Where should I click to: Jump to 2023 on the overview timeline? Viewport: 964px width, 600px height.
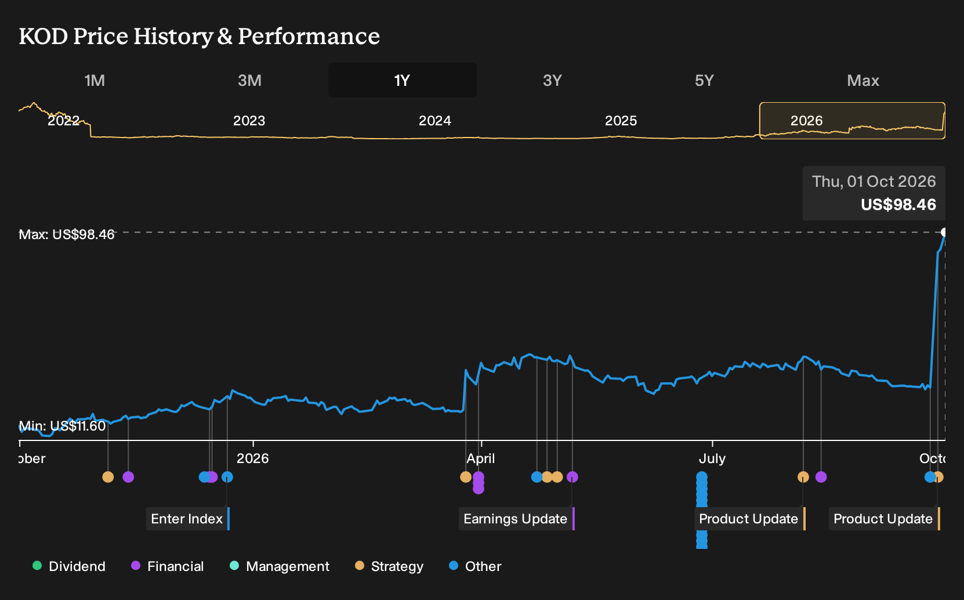click(249, 121)
